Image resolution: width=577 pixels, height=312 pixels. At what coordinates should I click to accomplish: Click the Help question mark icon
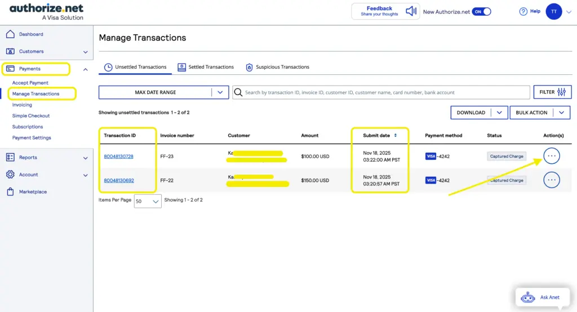click(523, 11)
